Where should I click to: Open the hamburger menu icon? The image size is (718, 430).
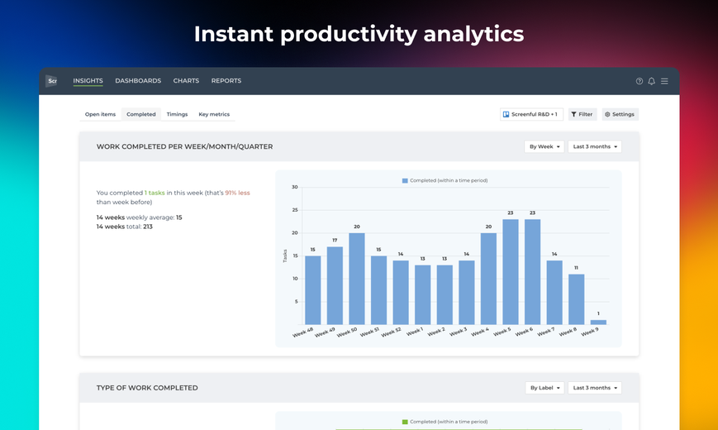tap(664, 81)
